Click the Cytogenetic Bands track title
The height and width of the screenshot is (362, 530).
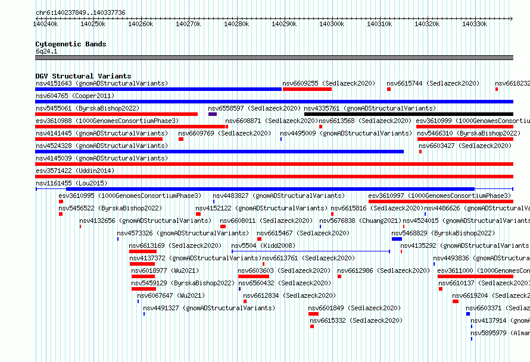[71, 44]
